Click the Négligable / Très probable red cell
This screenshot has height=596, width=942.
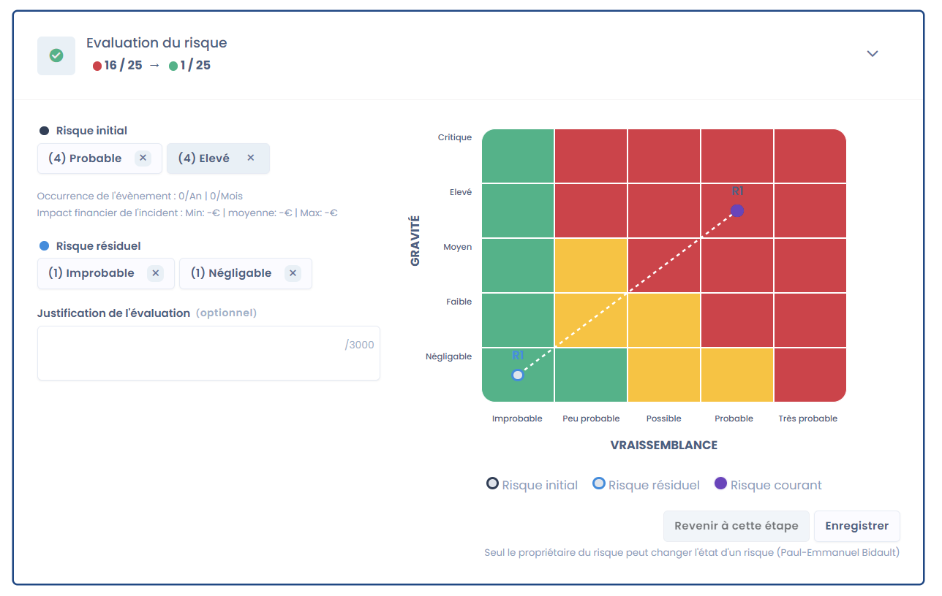(810, 375)
